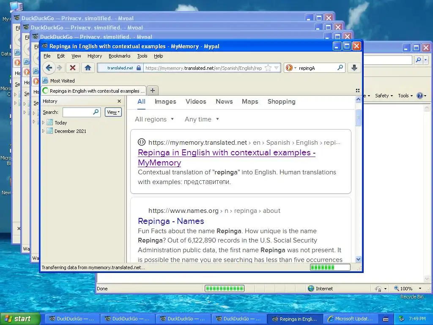
Task: Open the Help menu
Action: coord(158,56)
